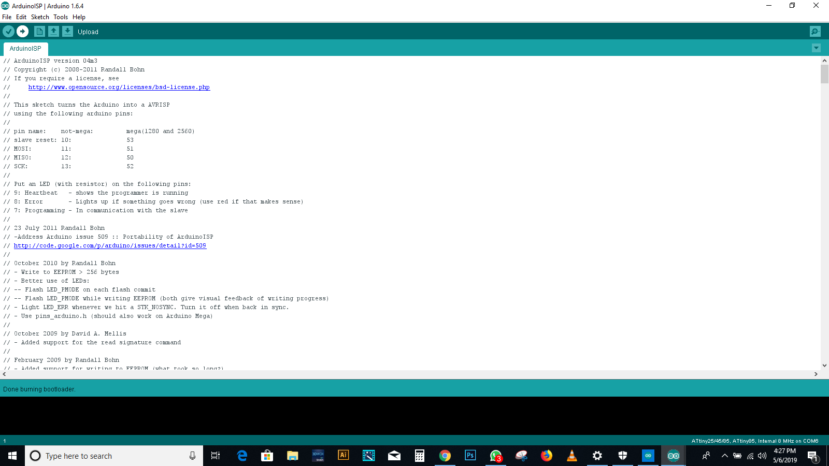Image resolution: width=829 pixels, height=466 pixels.
Task: Open the Calculator in taskbar
Action: click(419, 456)
